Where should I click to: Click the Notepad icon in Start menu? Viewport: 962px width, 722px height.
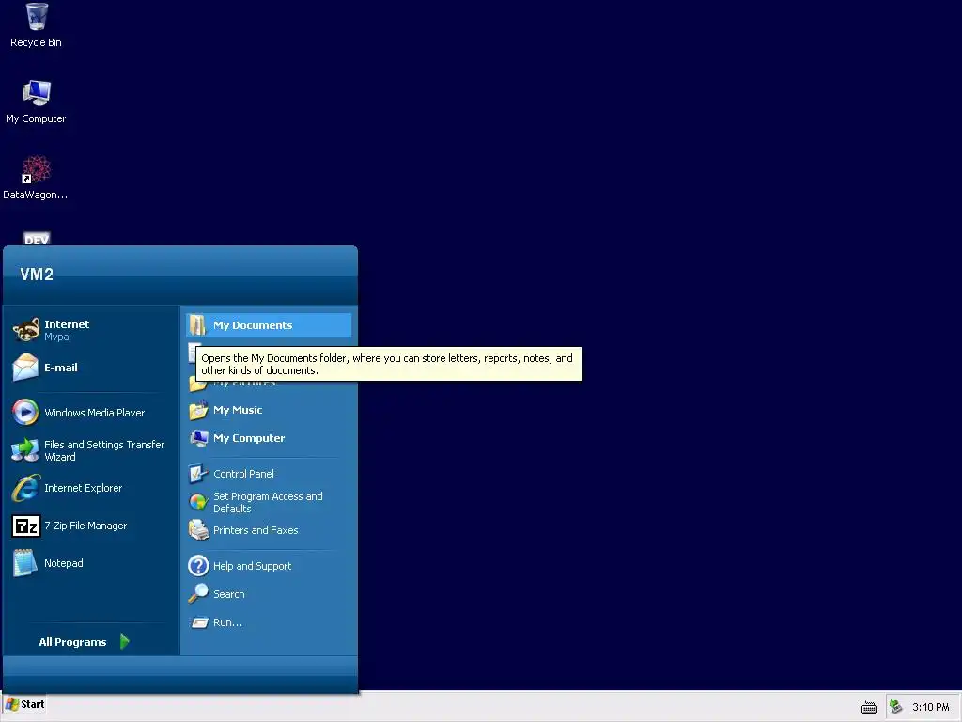(25, 563)
